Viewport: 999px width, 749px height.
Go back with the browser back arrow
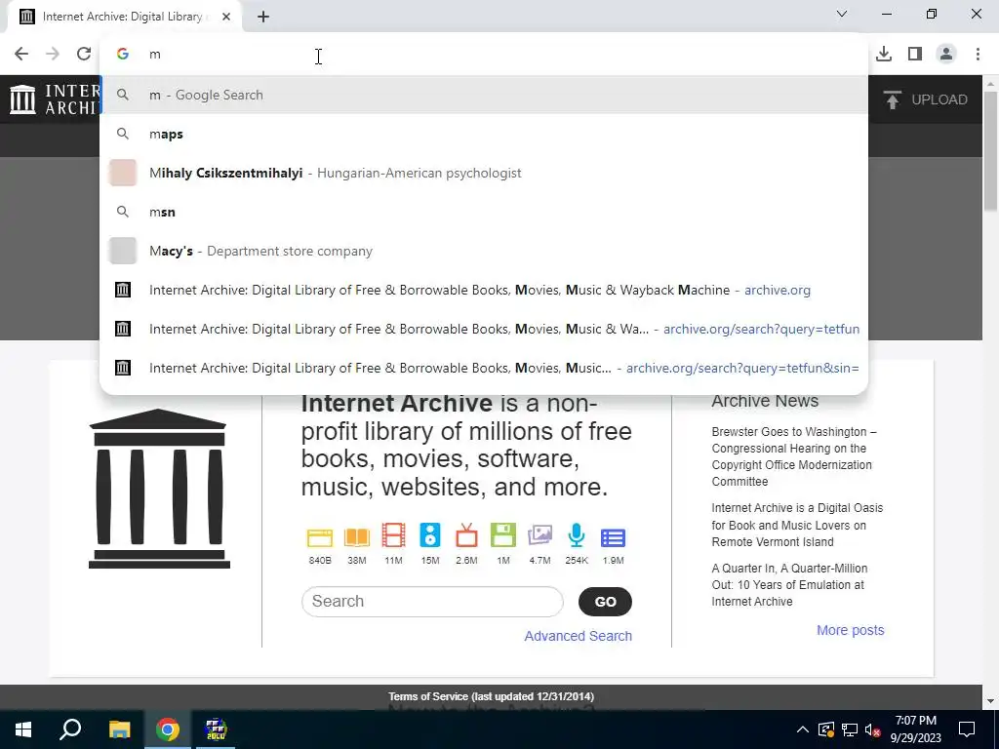(x=21, y=55)
